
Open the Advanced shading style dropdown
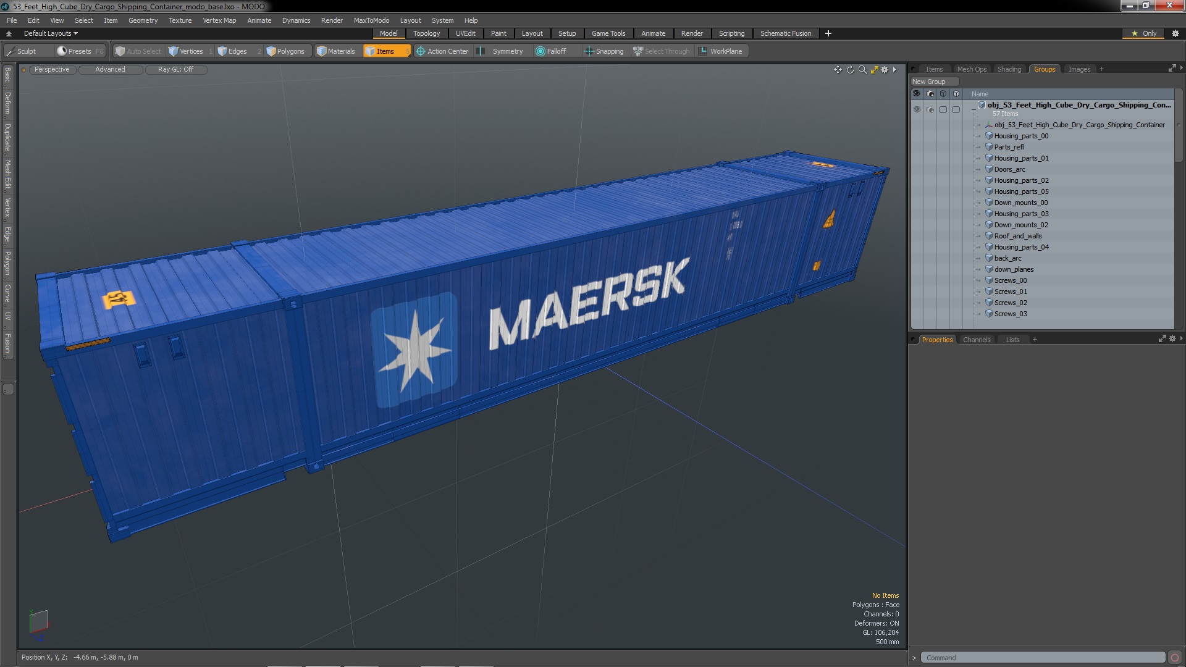coord(110,69)
